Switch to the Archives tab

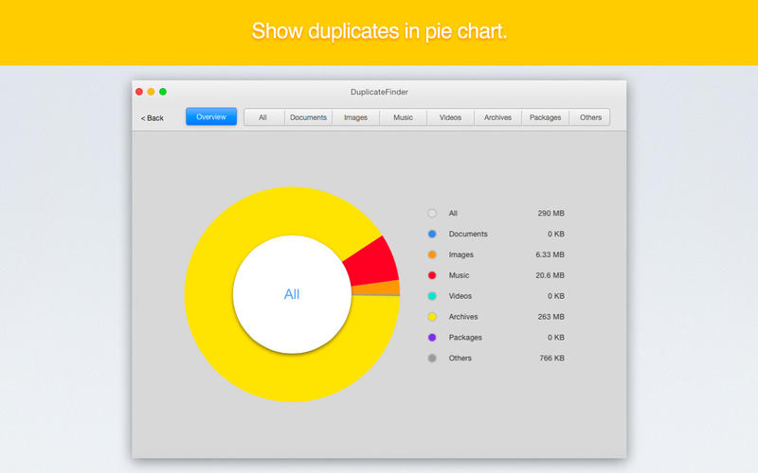[x=498, y=117]
